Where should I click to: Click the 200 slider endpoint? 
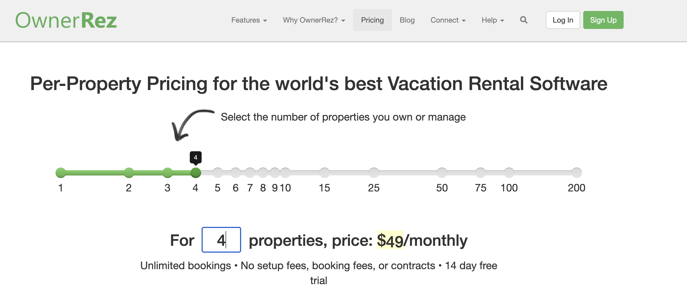[577, 173]
